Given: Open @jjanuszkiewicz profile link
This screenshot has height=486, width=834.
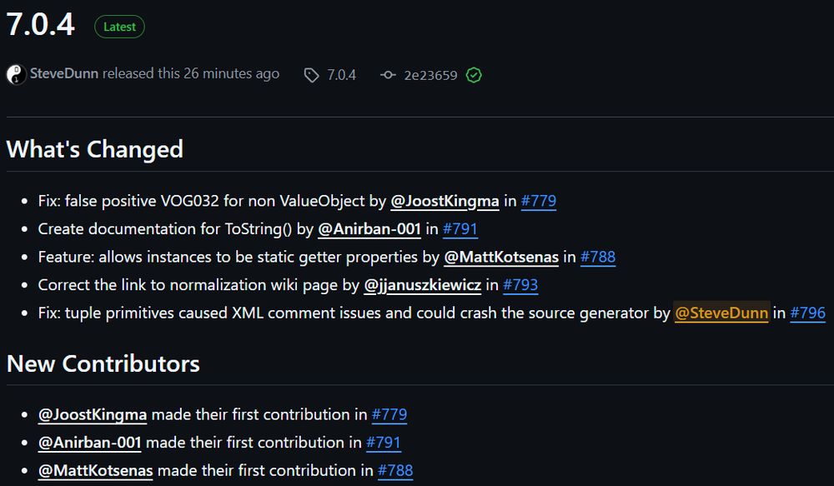Looking at the screenshot, I should (423, 285).
